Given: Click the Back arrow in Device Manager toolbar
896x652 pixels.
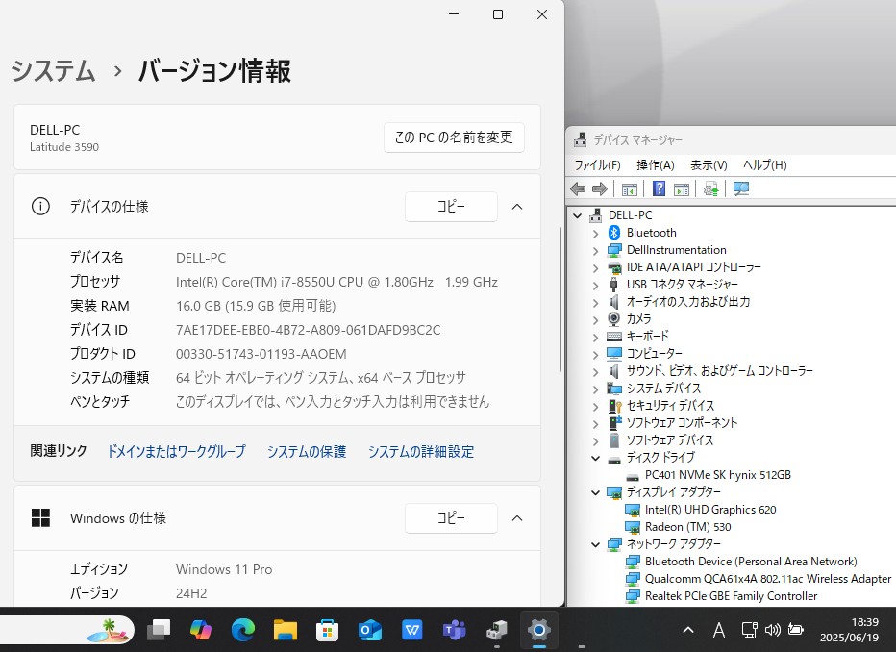Looking at the screenshot, I should click(x=579, y=188).
